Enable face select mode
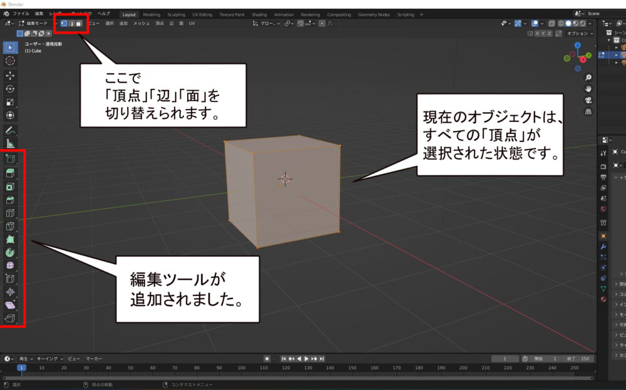 79,24
